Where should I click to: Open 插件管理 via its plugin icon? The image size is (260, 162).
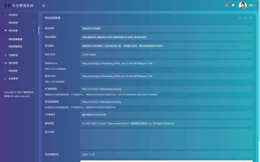pos(5,63)
